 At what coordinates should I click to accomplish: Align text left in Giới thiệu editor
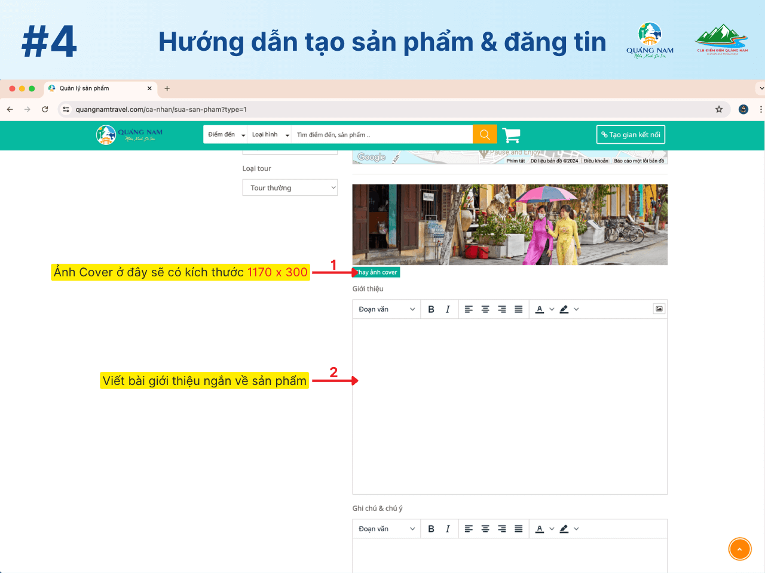[469, 309]
